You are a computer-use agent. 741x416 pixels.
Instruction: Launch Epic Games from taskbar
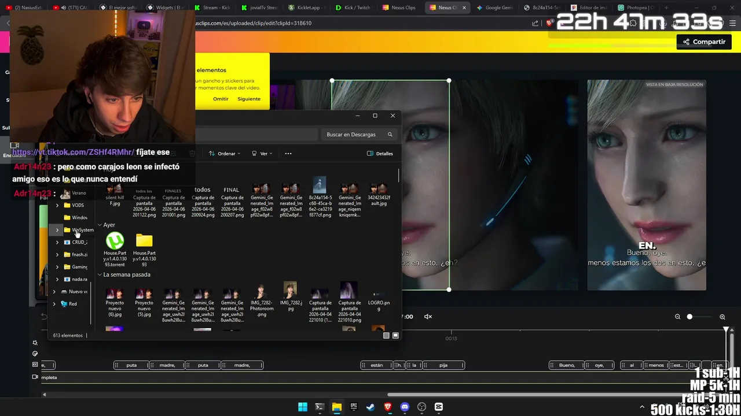tap(354, 407)
